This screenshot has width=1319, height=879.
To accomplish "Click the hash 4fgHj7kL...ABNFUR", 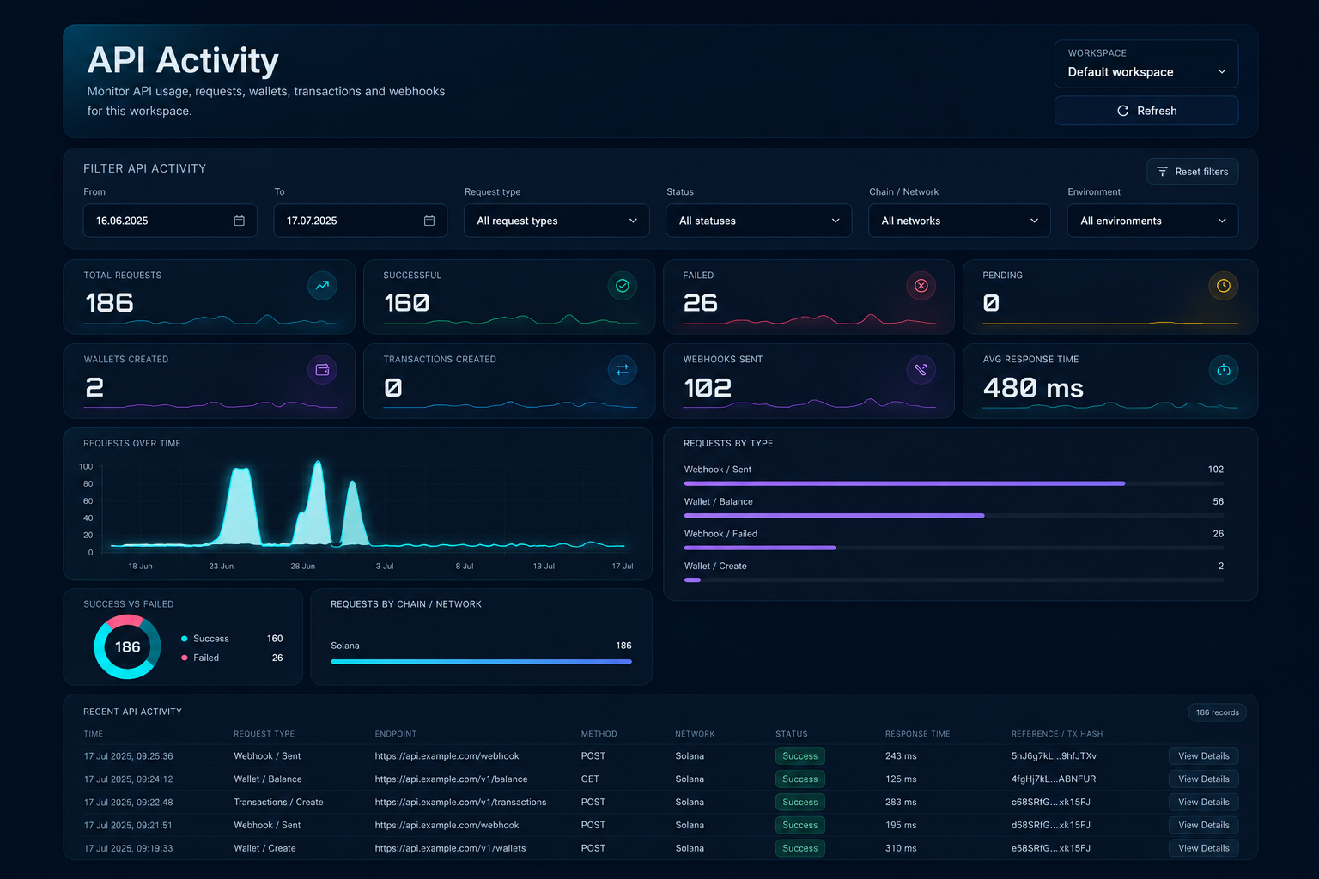I will coord(1054,779).
